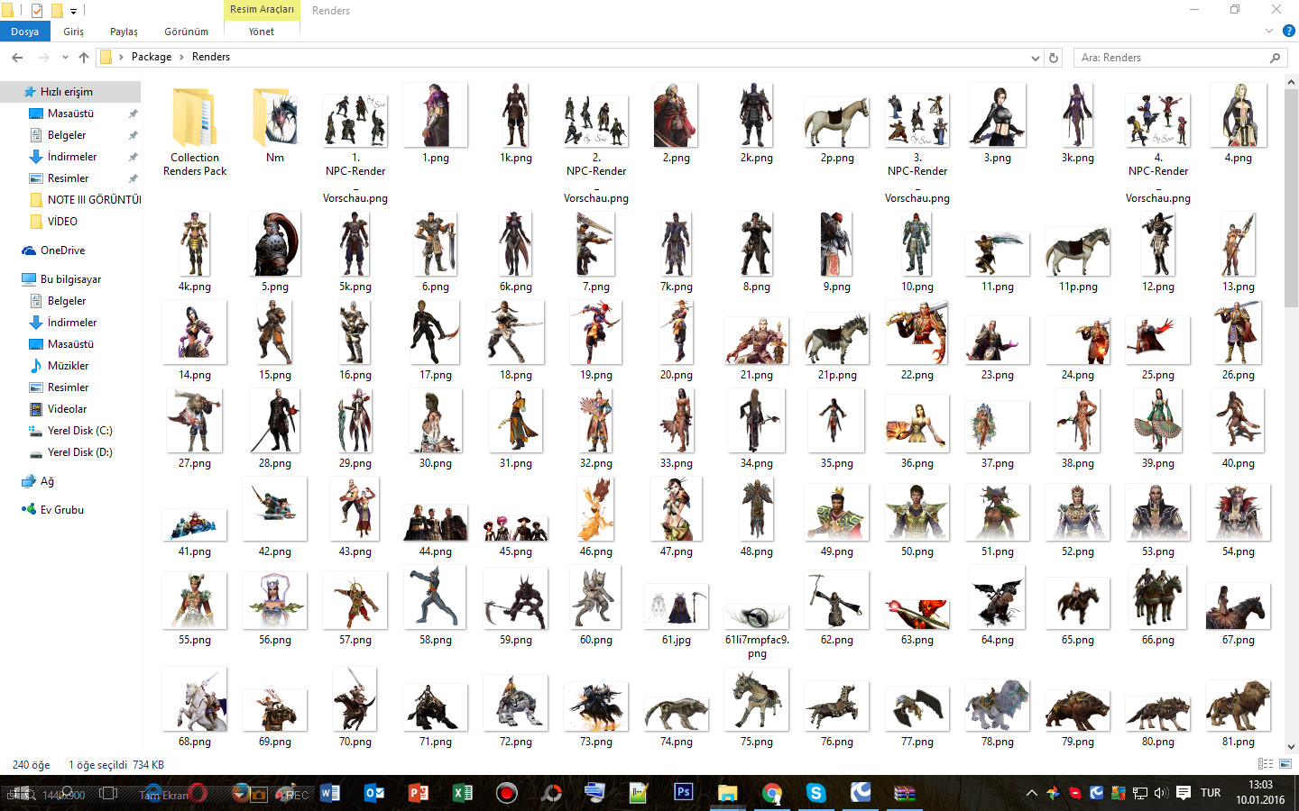This screenshot has height=811, width=1299.
Task: Switch to large thumbnails view layout
Action: coord(1285,764)
